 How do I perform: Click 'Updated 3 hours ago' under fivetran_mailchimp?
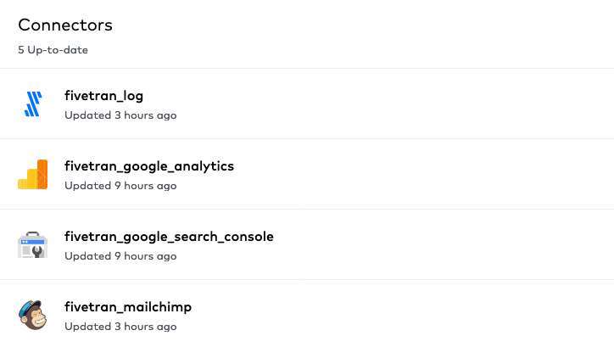click(x=120, y=327)
